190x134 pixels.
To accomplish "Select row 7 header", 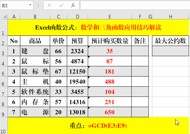I will tap(4, 92).
